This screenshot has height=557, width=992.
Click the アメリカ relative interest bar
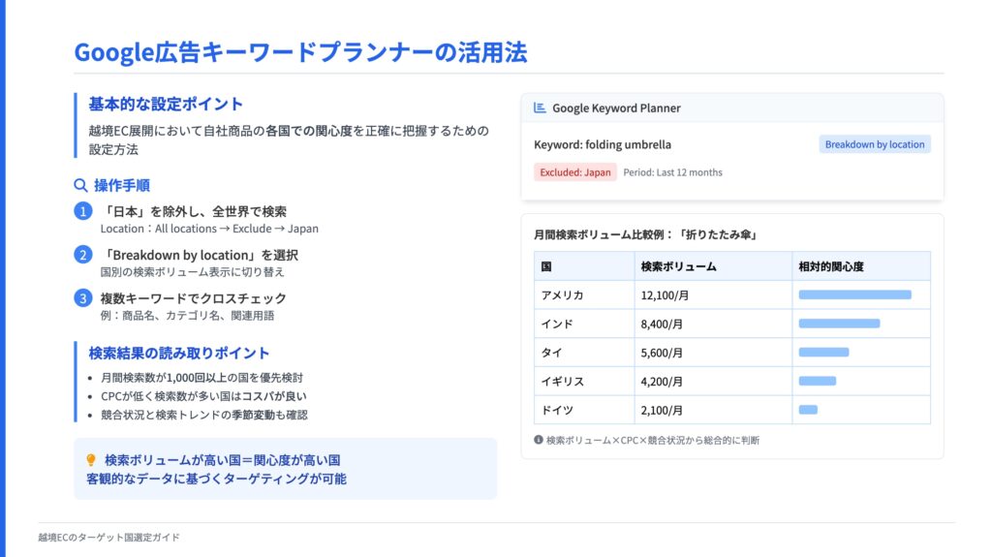click(854, 294)
